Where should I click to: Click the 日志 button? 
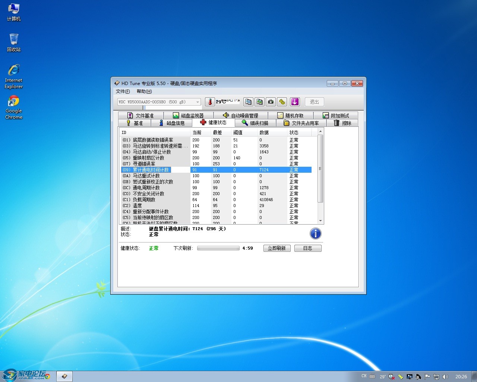pos(307,248)
